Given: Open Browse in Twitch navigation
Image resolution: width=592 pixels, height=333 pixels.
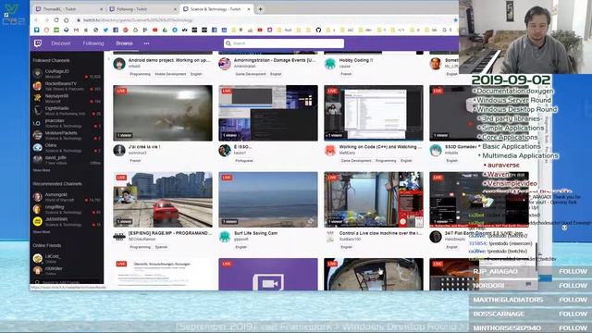Looking at the screenshot, I should pyautogui.click(x=124, y=43).
